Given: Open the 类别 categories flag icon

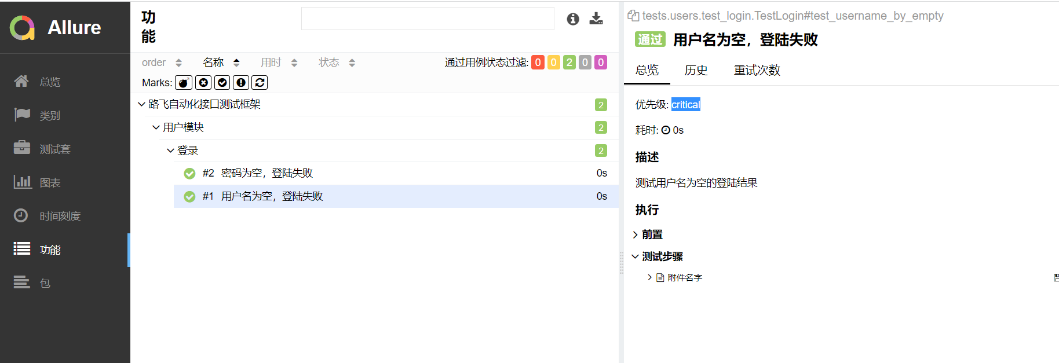Looking at the screenshot, I should [x=22, y=115].
